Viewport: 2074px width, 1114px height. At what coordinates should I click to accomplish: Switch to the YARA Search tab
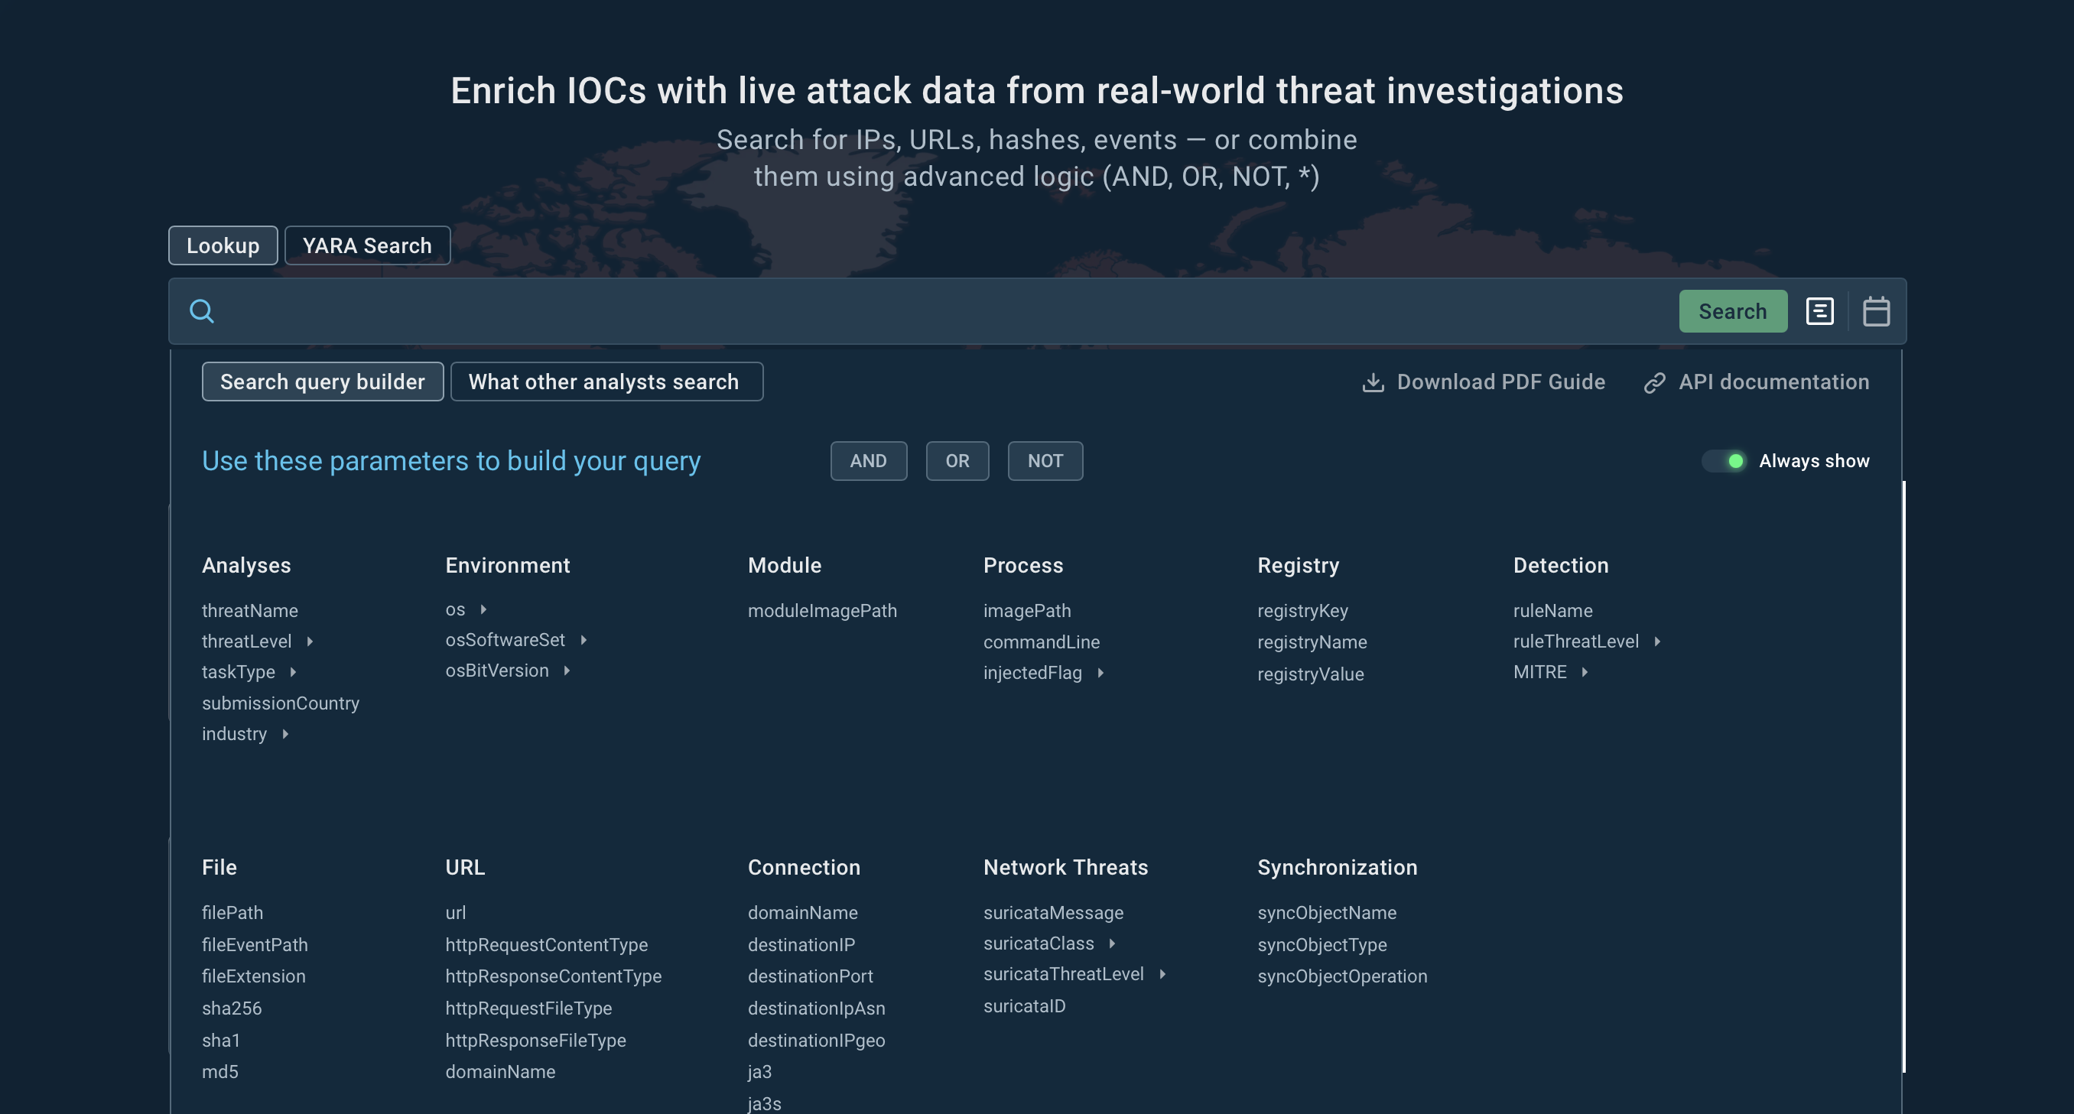[x=367, y=245]
